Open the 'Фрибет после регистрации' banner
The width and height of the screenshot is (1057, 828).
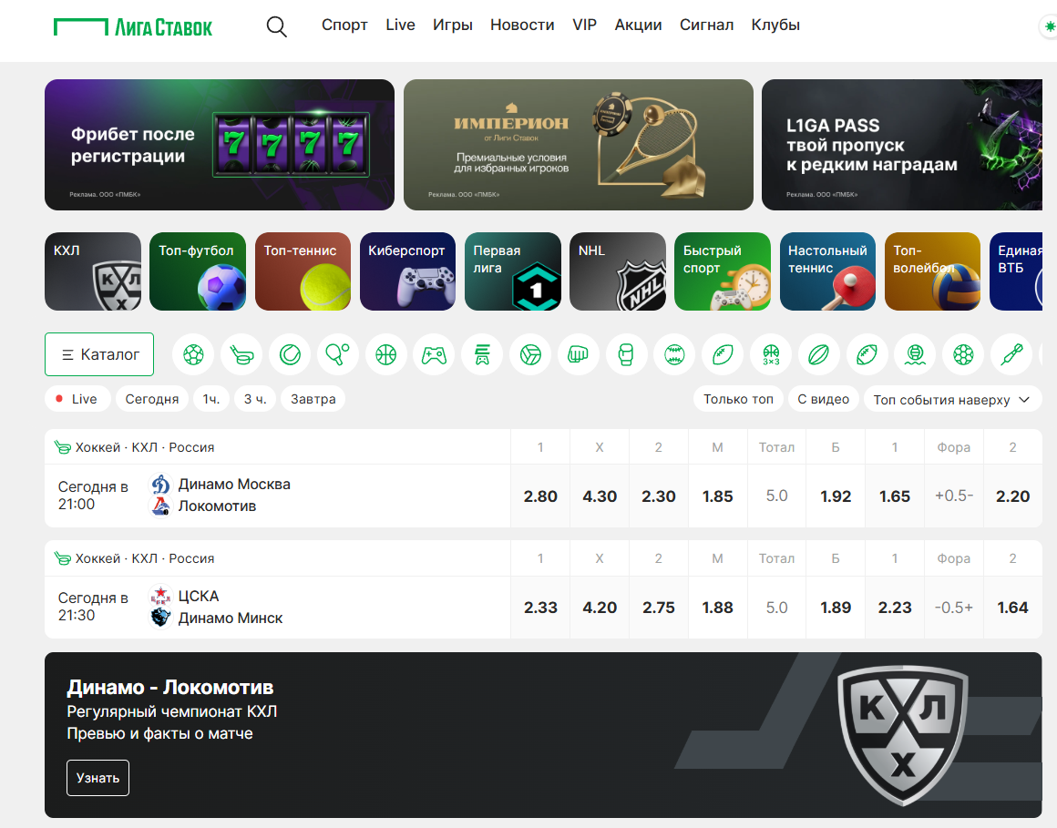[220, 145]
